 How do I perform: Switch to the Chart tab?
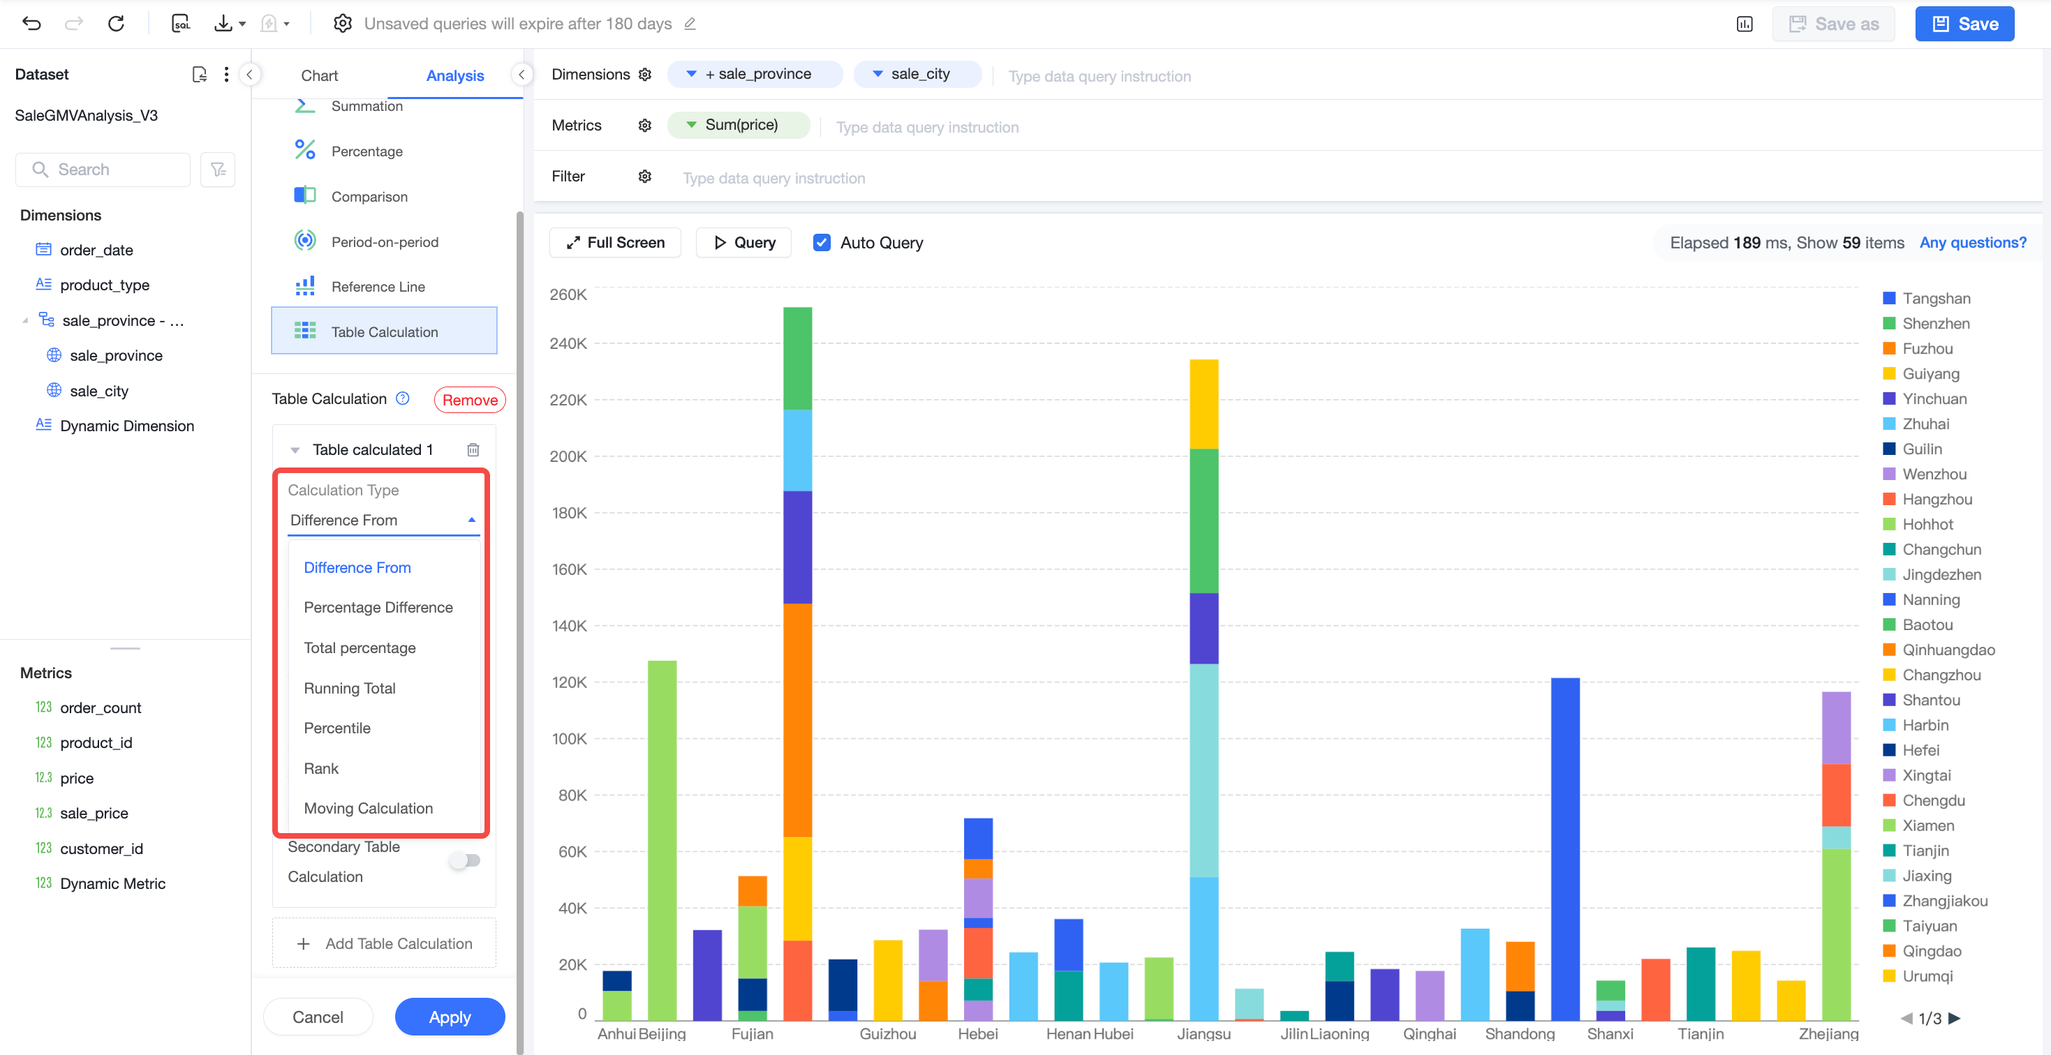[x=319, y=75]
